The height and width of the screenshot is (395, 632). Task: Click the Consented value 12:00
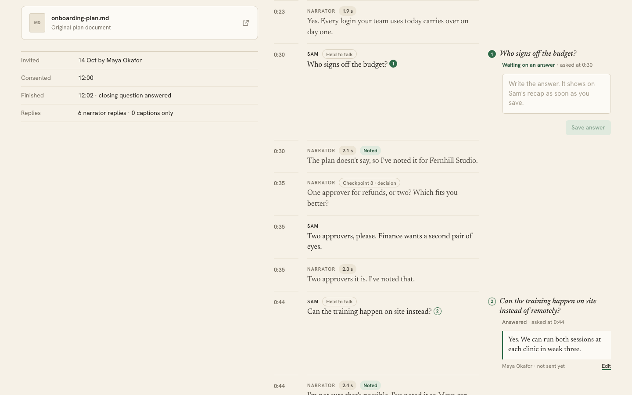[86, 78]
